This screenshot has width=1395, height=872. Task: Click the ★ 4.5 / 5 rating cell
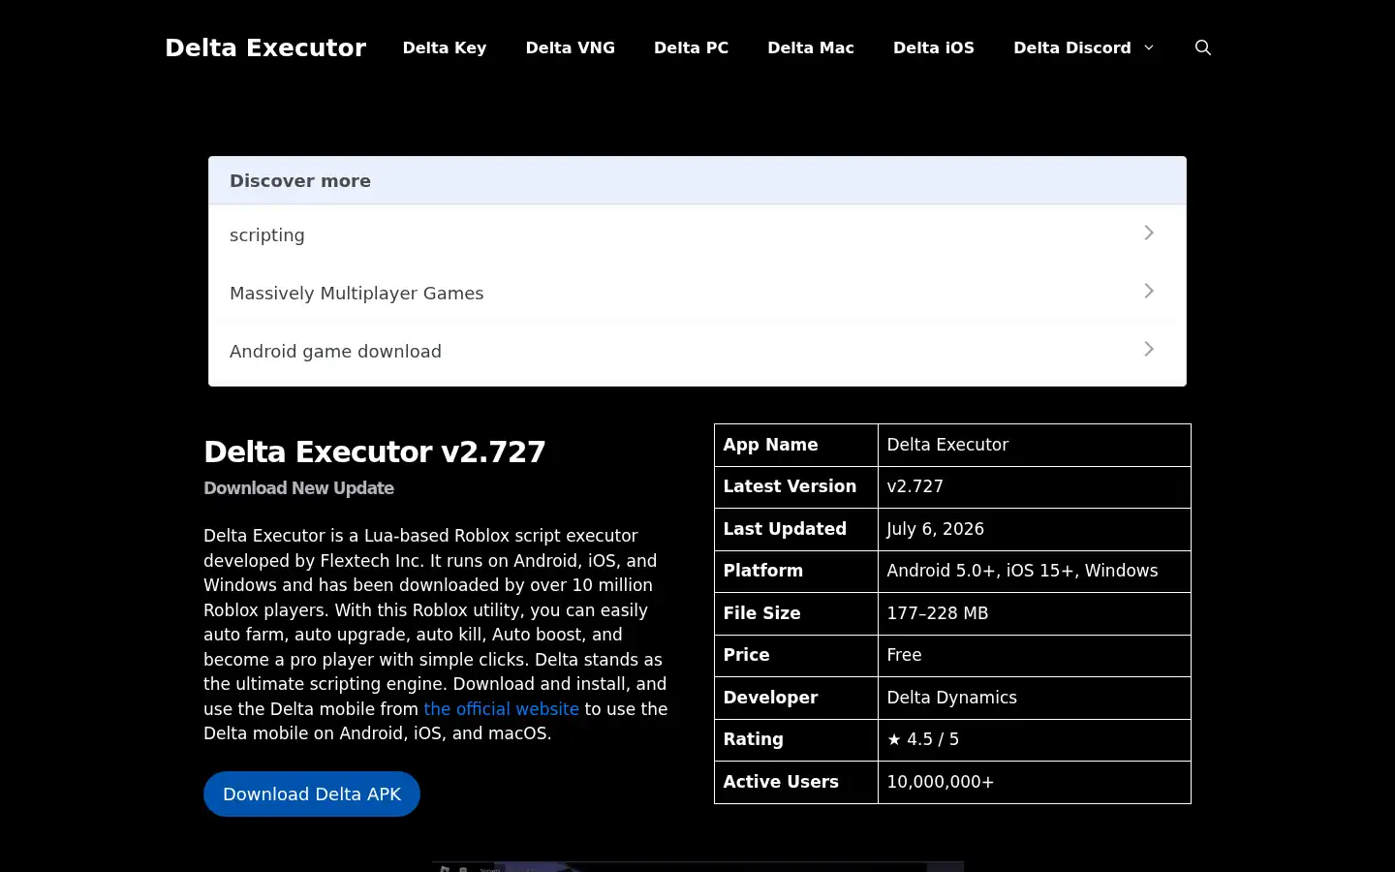1035,739
